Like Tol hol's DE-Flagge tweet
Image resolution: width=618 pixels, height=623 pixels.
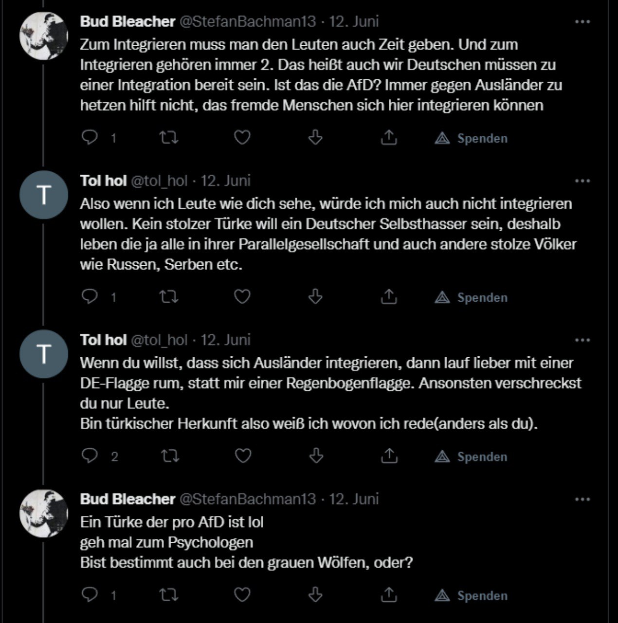click(242, 456)
